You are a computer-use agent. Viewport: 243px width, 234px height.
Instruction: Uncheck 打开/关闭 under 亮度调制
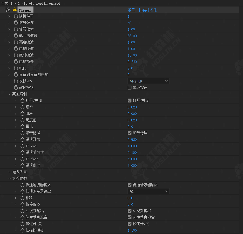[130, 101]
